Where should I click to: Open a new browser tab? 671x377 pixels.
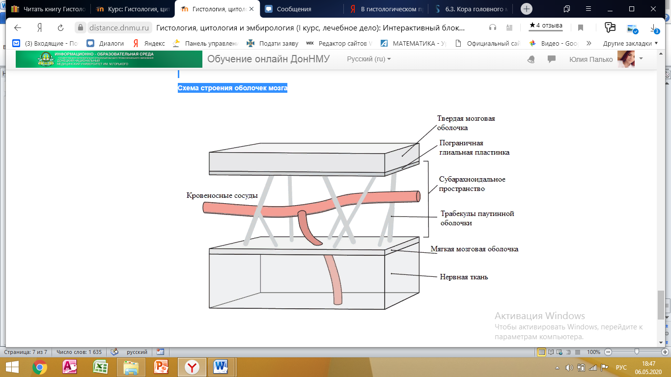tap(527, 9)
